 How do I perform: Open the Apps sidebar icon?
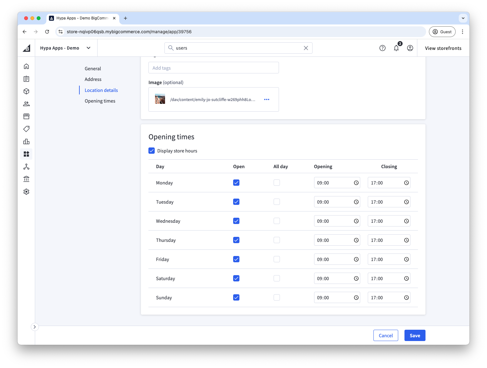(x=26, y=154)
